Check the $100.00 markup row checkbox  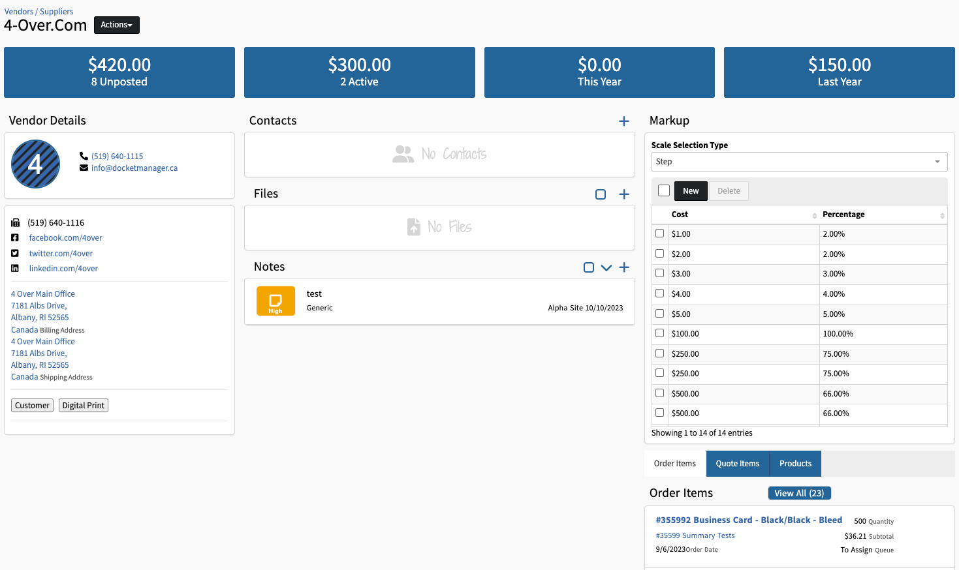click(660, 333)
